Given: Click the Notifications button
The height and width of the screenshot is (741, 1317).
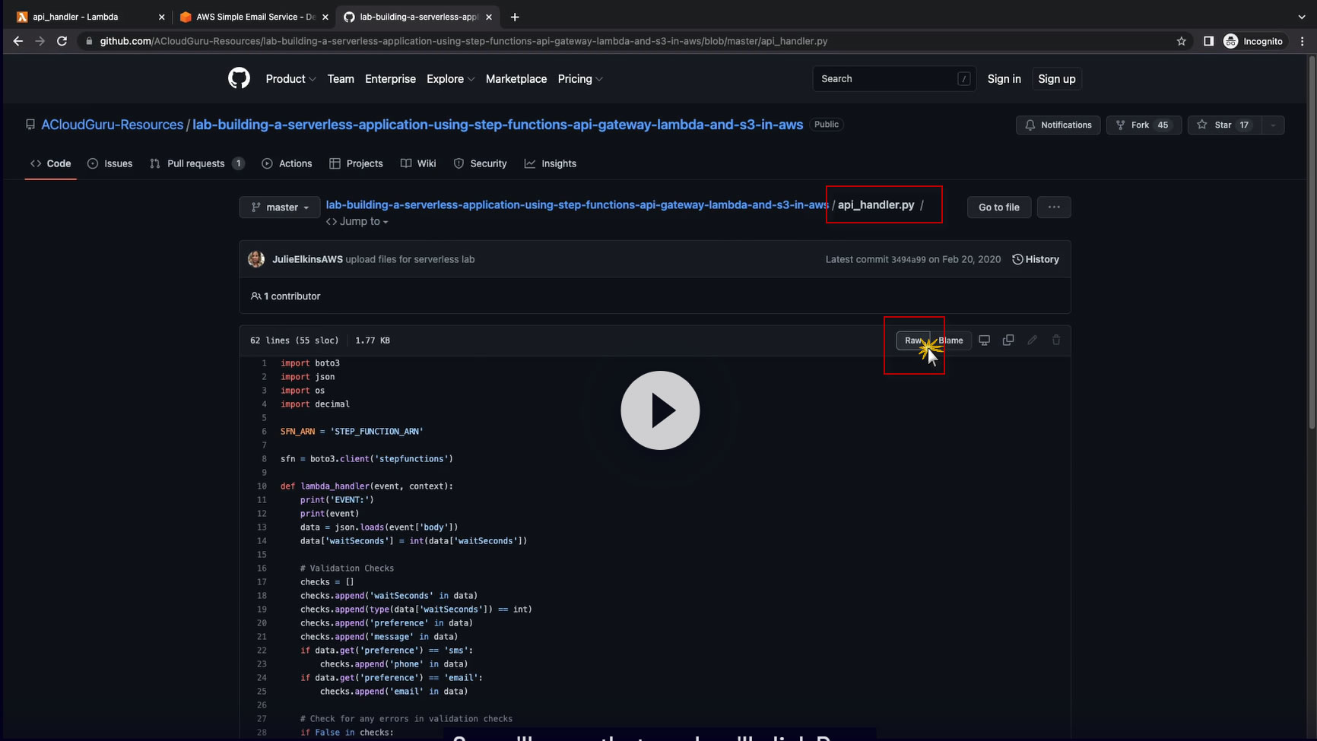Looking at the screenshot, I should click(1058, 125).
